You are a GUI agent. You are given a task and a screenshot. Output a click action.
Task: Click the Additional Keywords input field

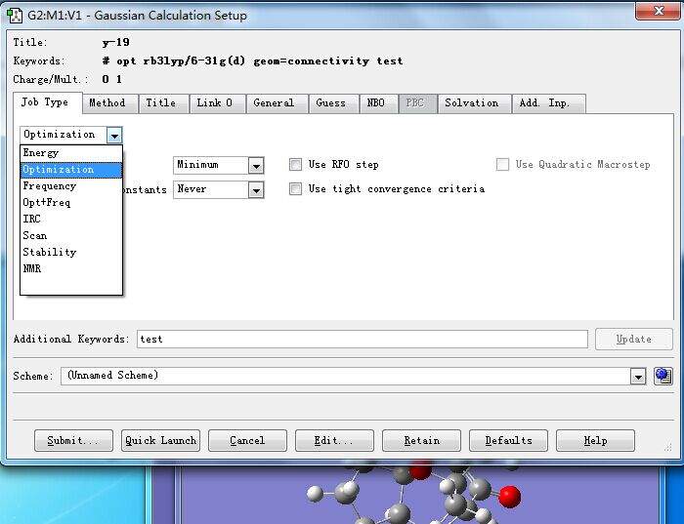(x=363, y=339)
